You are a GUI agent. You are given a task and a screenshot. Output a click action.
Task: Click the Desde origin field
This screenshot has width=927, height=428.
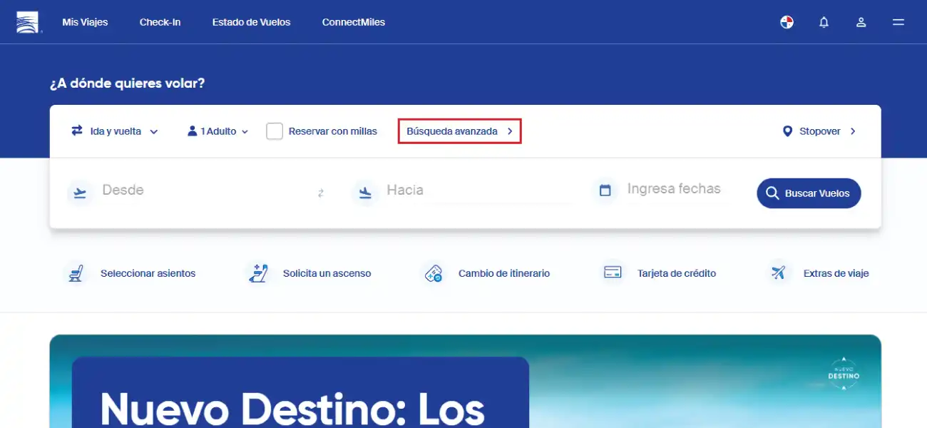click(200, 190)
